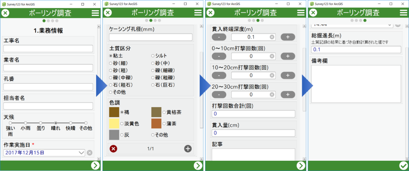Go to next page from the 1.業務情報 form
Screen dimensions: 409x171
(x=95, y=166)
